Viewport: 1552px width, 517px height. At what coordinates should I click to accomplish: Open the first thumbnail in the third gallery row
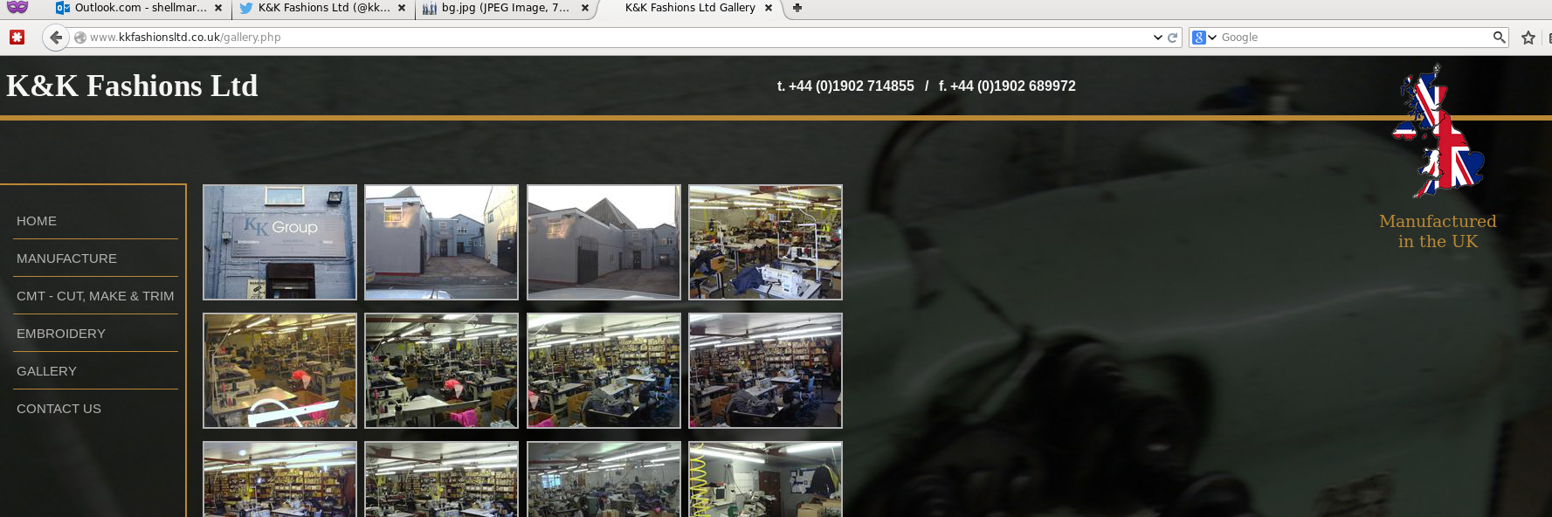279,479
